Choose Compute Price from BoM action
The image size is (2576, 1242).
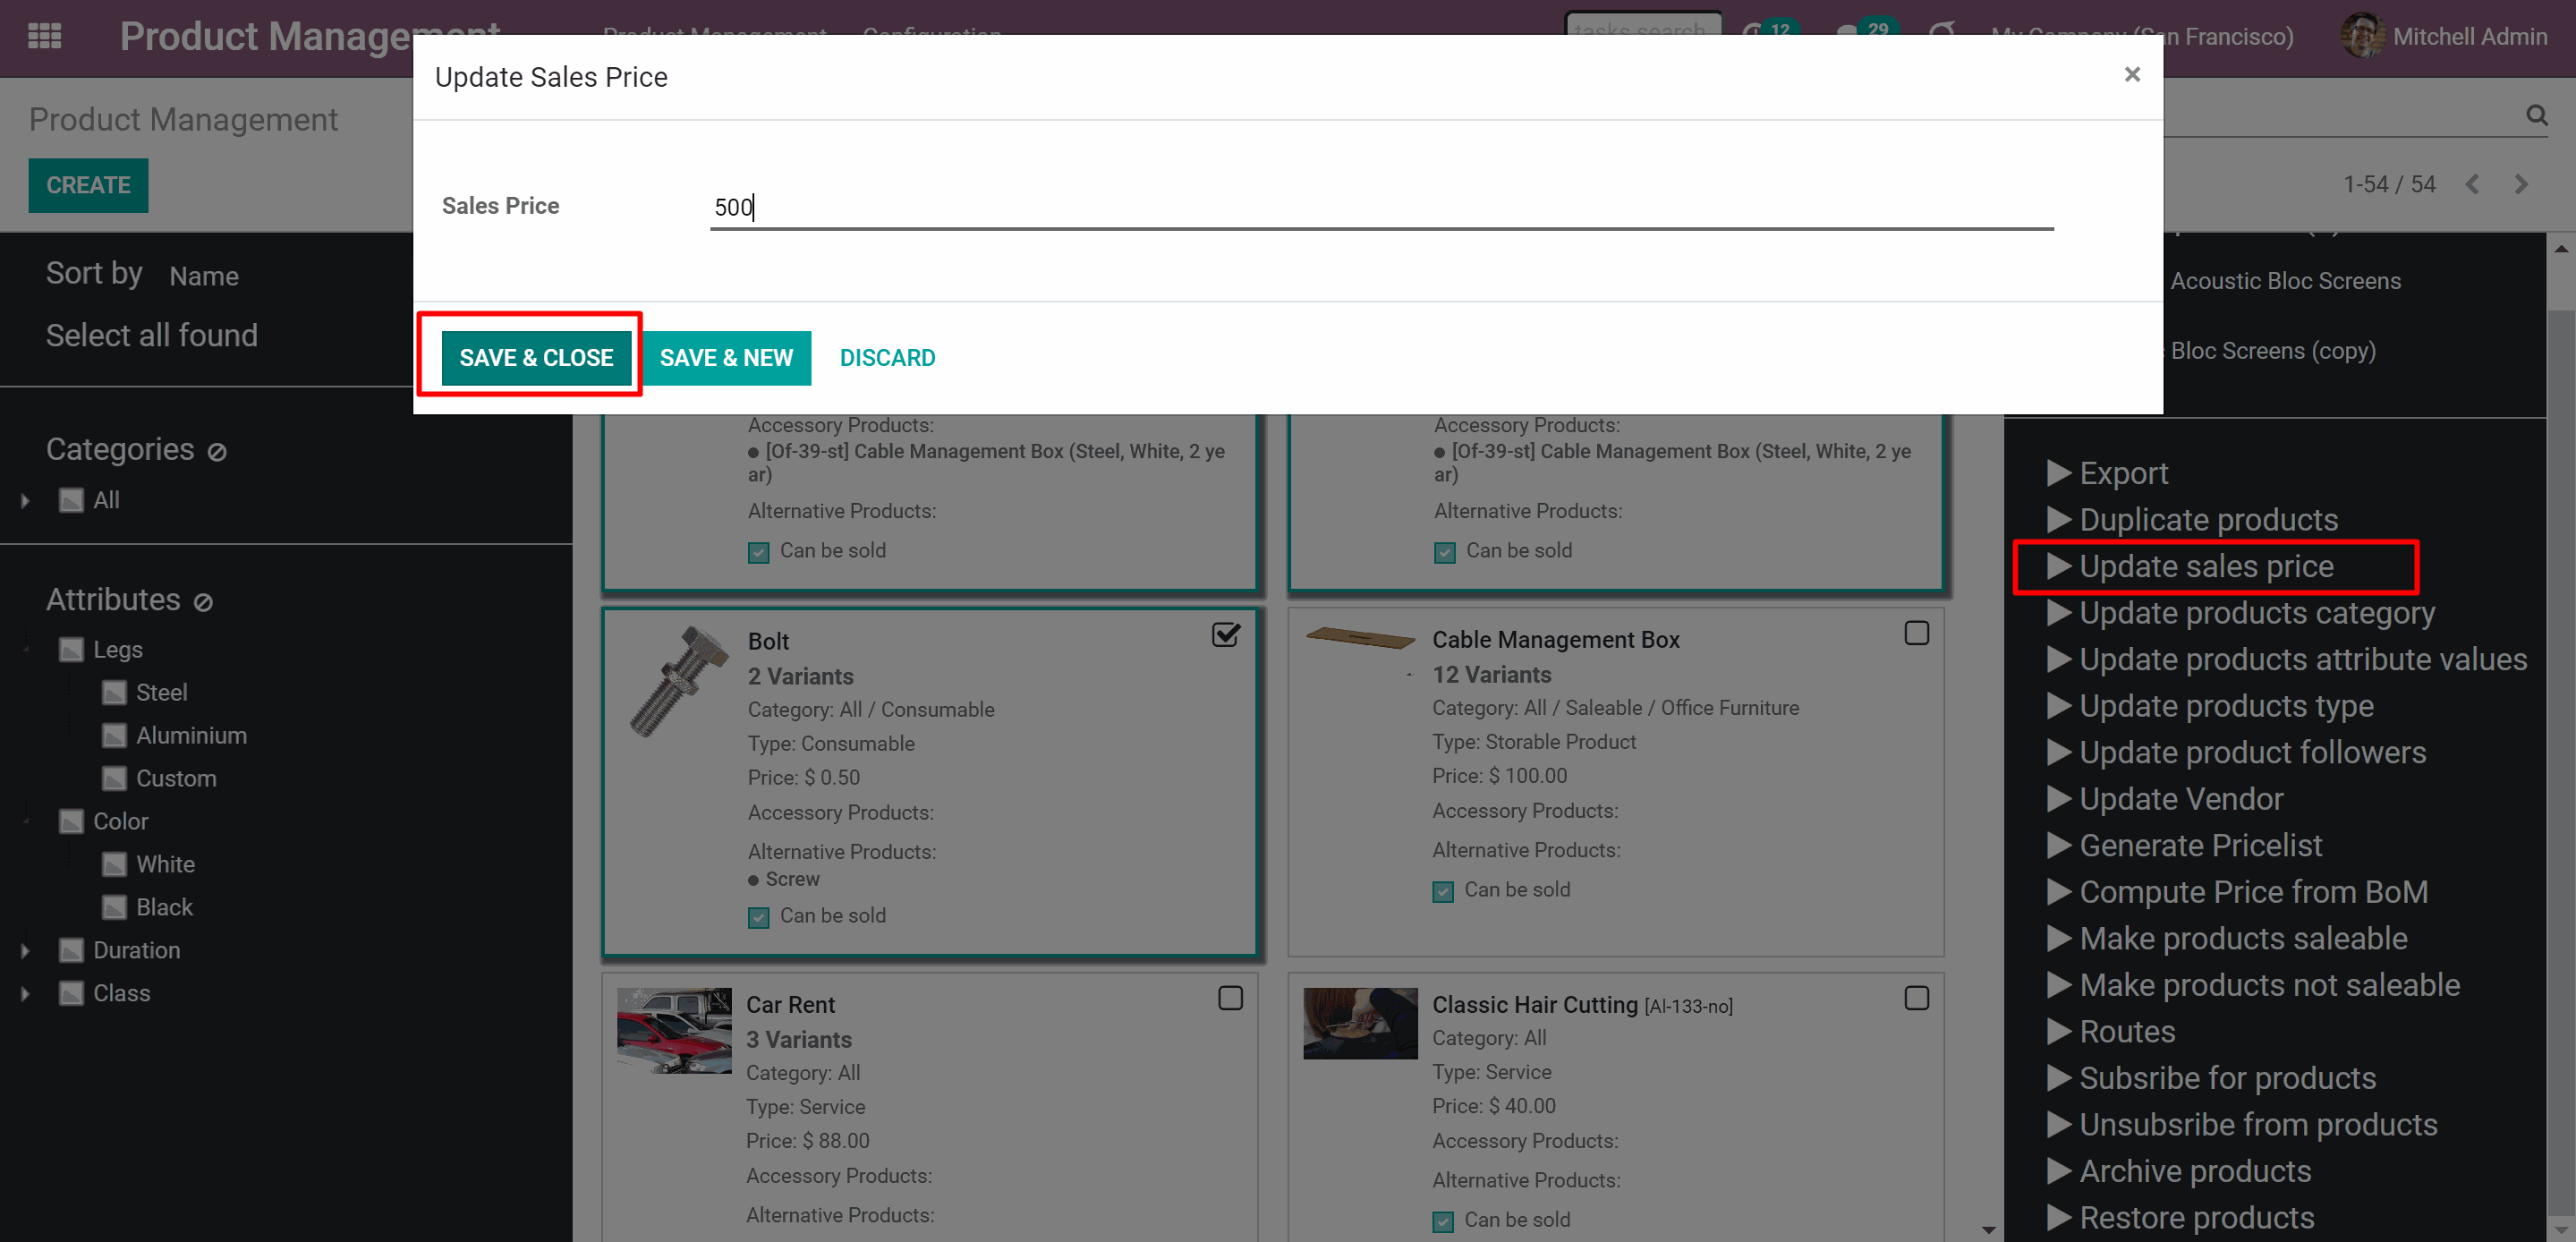click(2253, 892)
